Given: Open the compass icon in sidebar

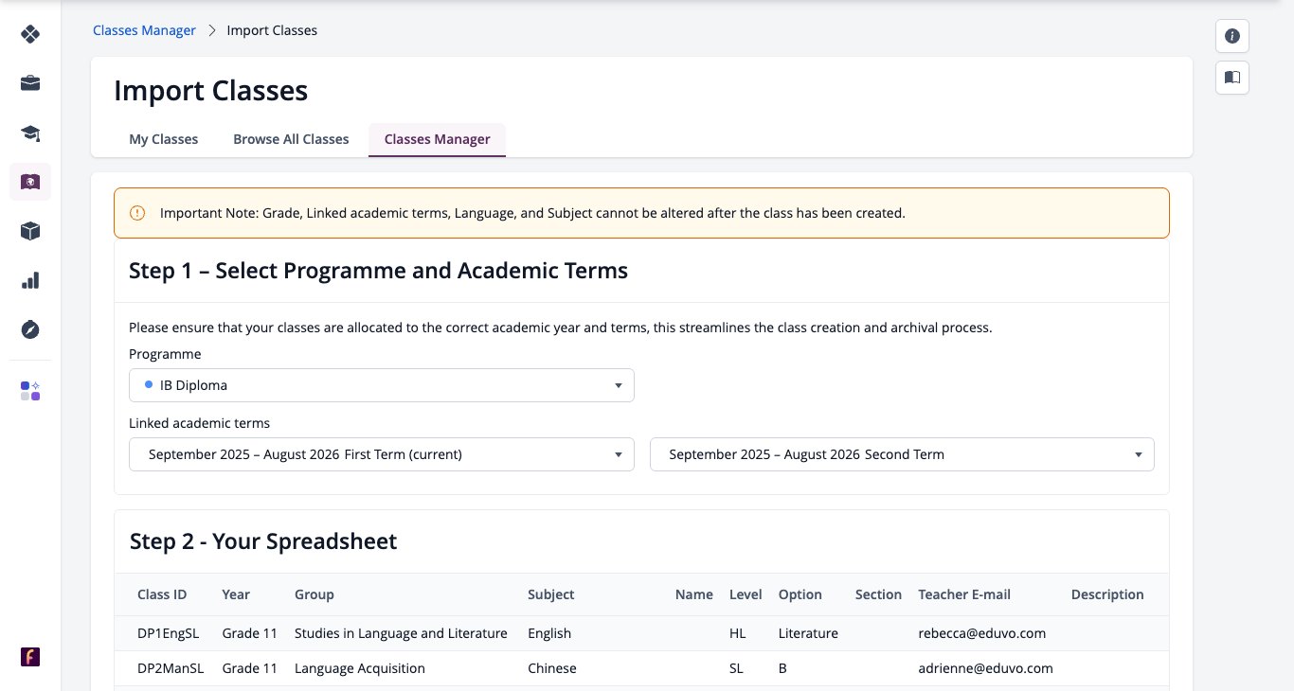Looking at the screenshot, I should coord(30,329).
